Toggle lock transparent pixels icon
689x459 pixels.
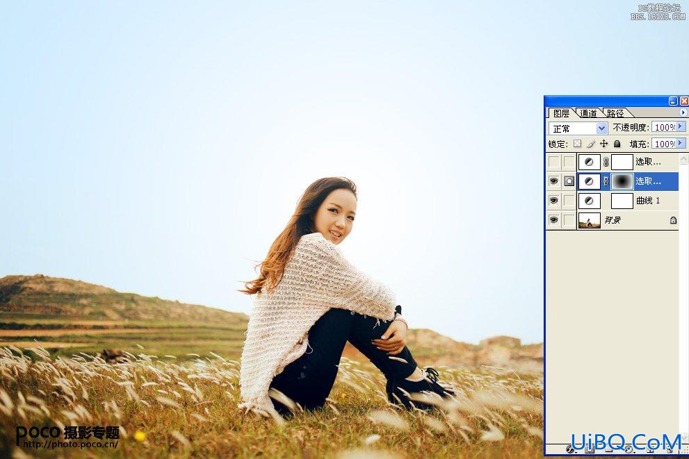pyautogui.click(x=577, y=144)
